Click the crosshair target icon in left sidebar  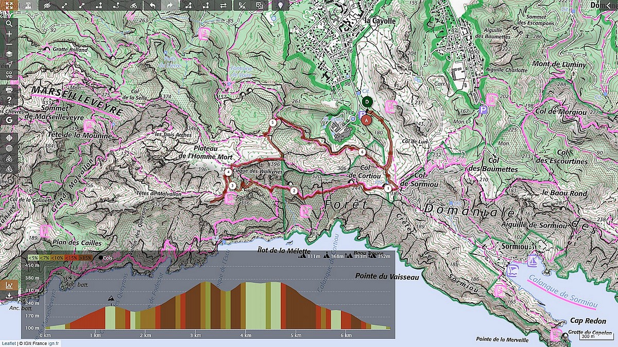(9, 138)
